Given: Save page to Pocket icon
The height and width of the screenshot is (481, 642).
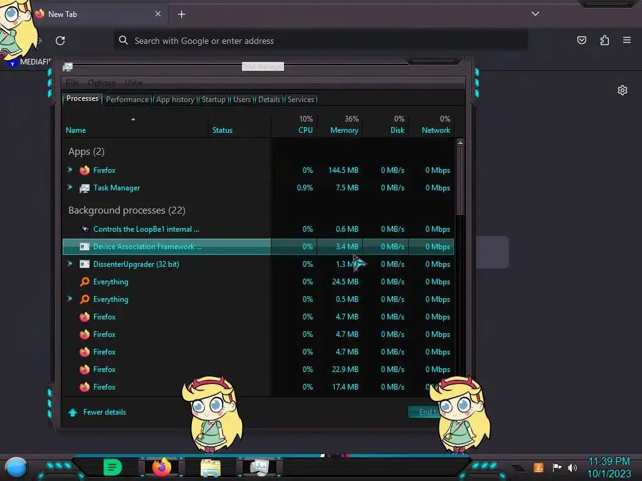Looking at the screenshot, I should (x=581, y=40).
